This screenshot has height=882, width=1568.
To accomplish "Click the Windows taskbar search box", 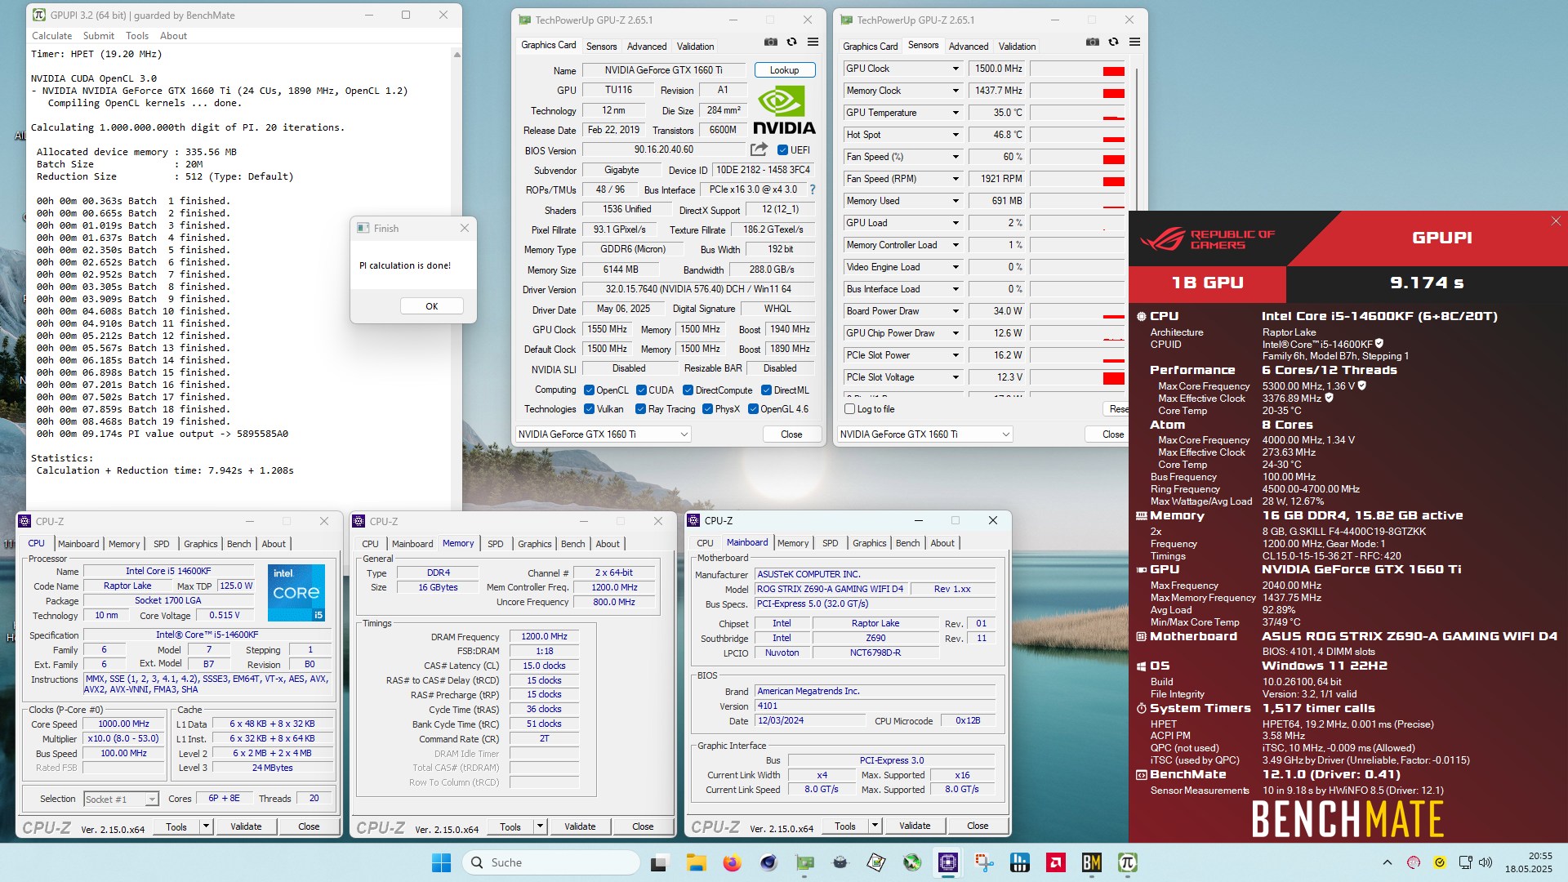I will coord(551,862).
